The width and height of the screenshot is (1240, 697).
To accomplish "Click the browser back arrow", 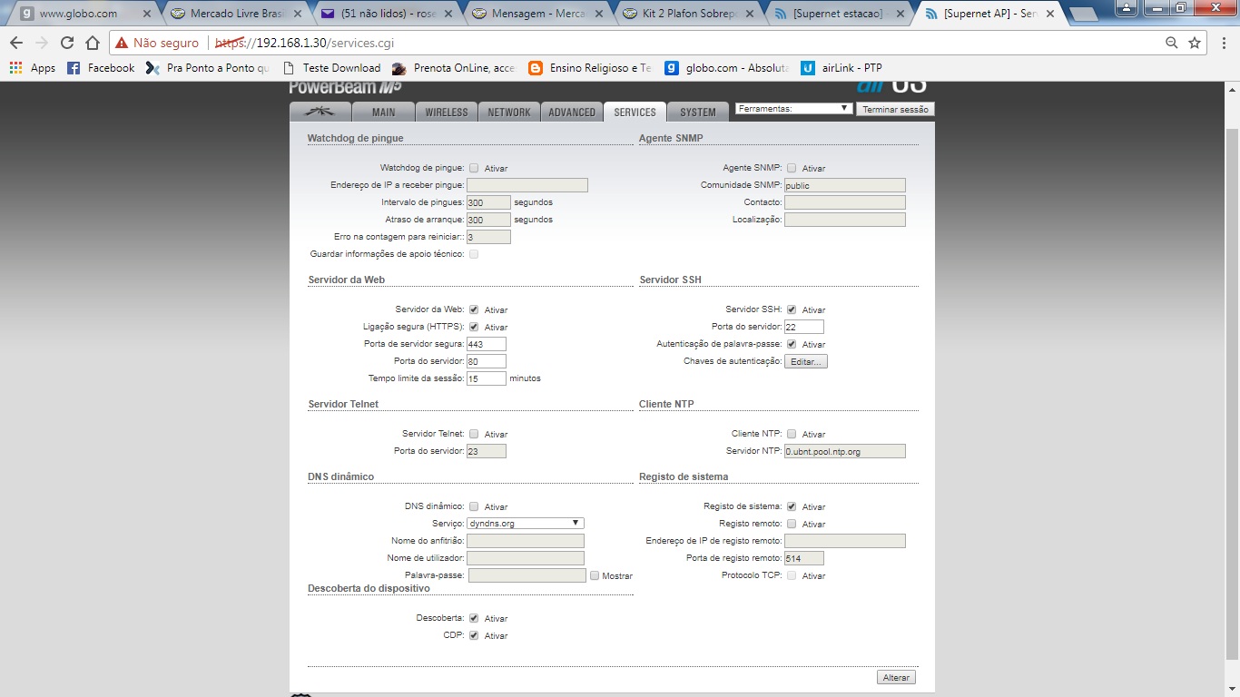I will tap(16, 43).
